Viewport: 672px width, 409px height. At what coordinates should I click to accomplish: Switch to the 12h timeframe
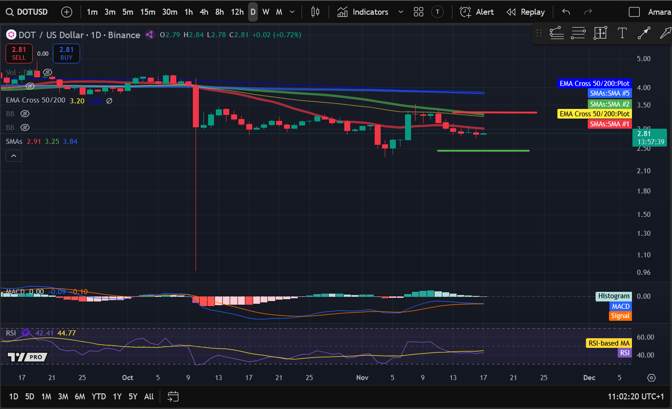tap(237, 12)
